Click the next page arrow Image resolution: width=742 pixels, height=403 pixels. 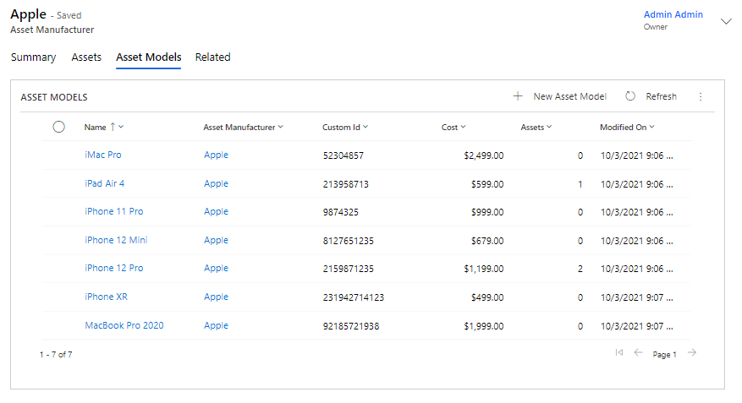(x=692, y=353)
